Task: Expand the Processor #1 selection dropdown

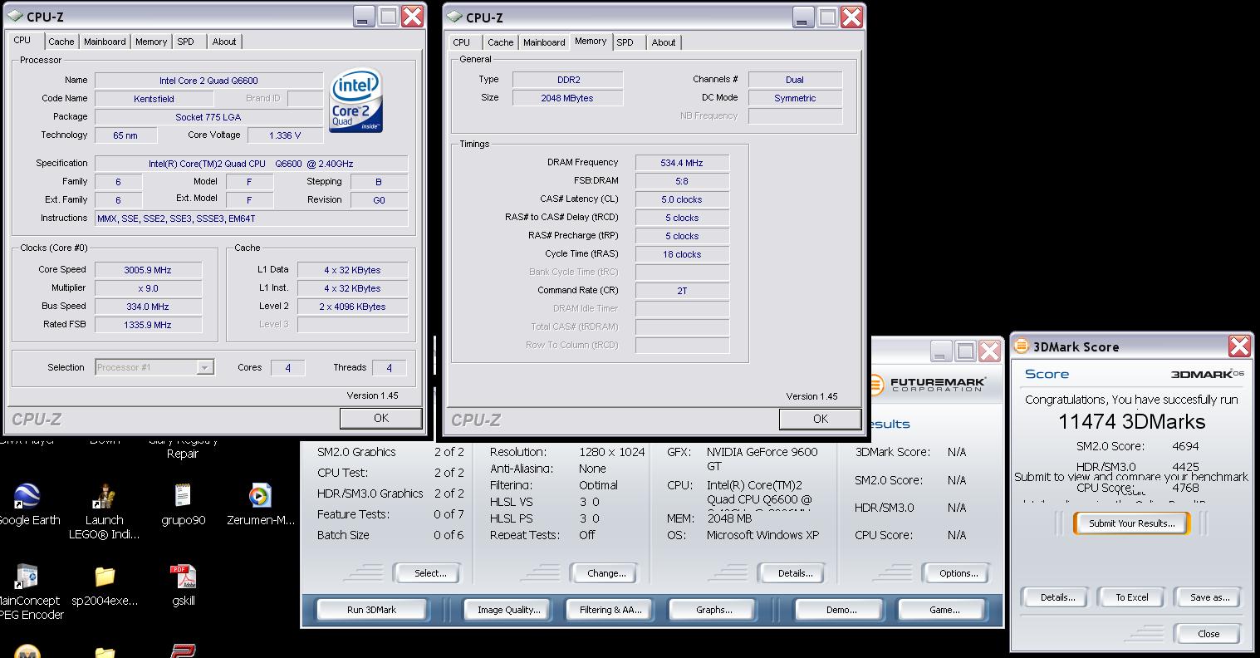Action: [x=204, y=367]
